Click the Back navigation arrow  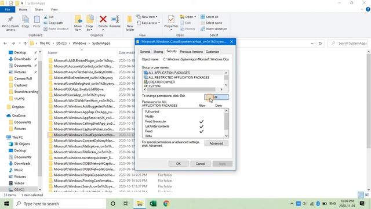point(5,44)
